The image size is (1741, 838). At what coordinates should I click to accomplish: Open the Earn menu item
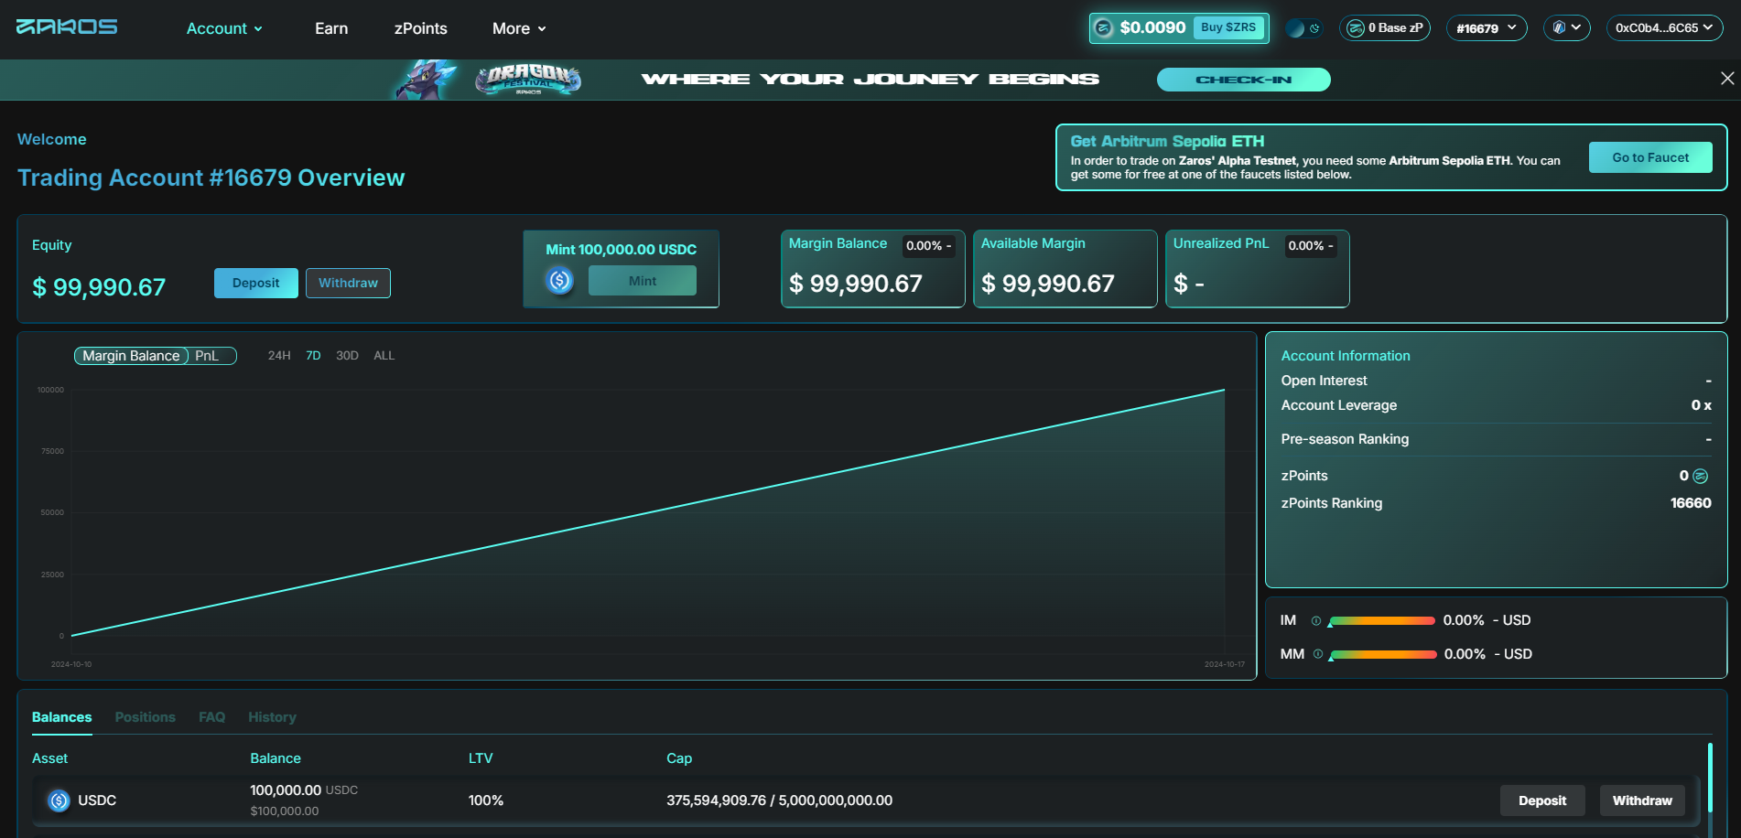(x=331, y=28)
